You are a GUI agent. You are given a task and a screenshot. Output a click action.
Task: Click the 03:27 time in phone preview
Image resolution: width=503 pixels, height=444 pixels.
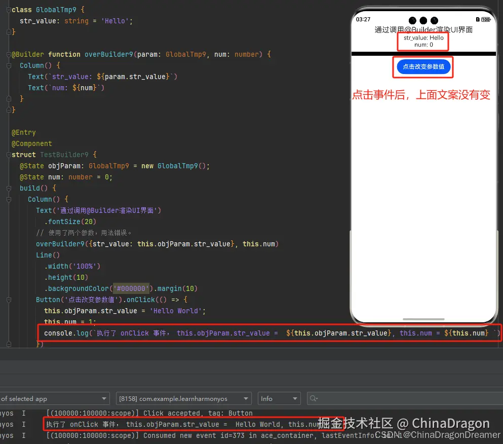363,19
